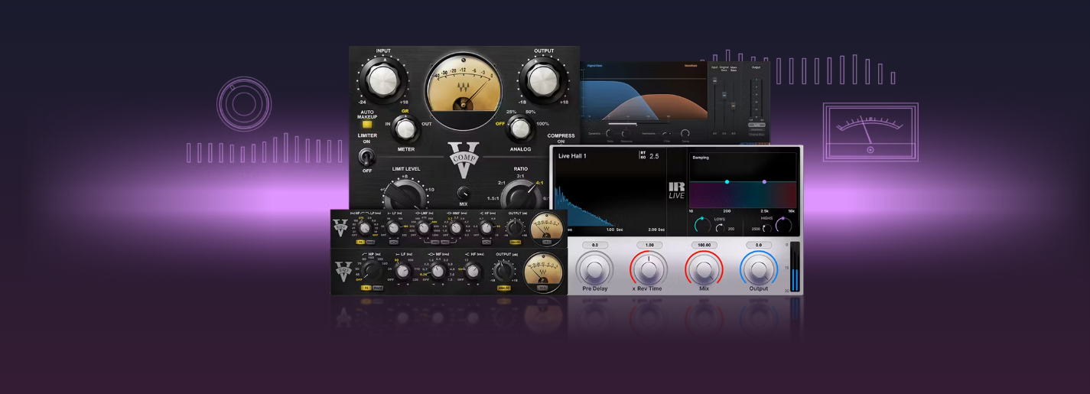Click the Pre Delay knob on IR-Live

[x=594, y=269]
